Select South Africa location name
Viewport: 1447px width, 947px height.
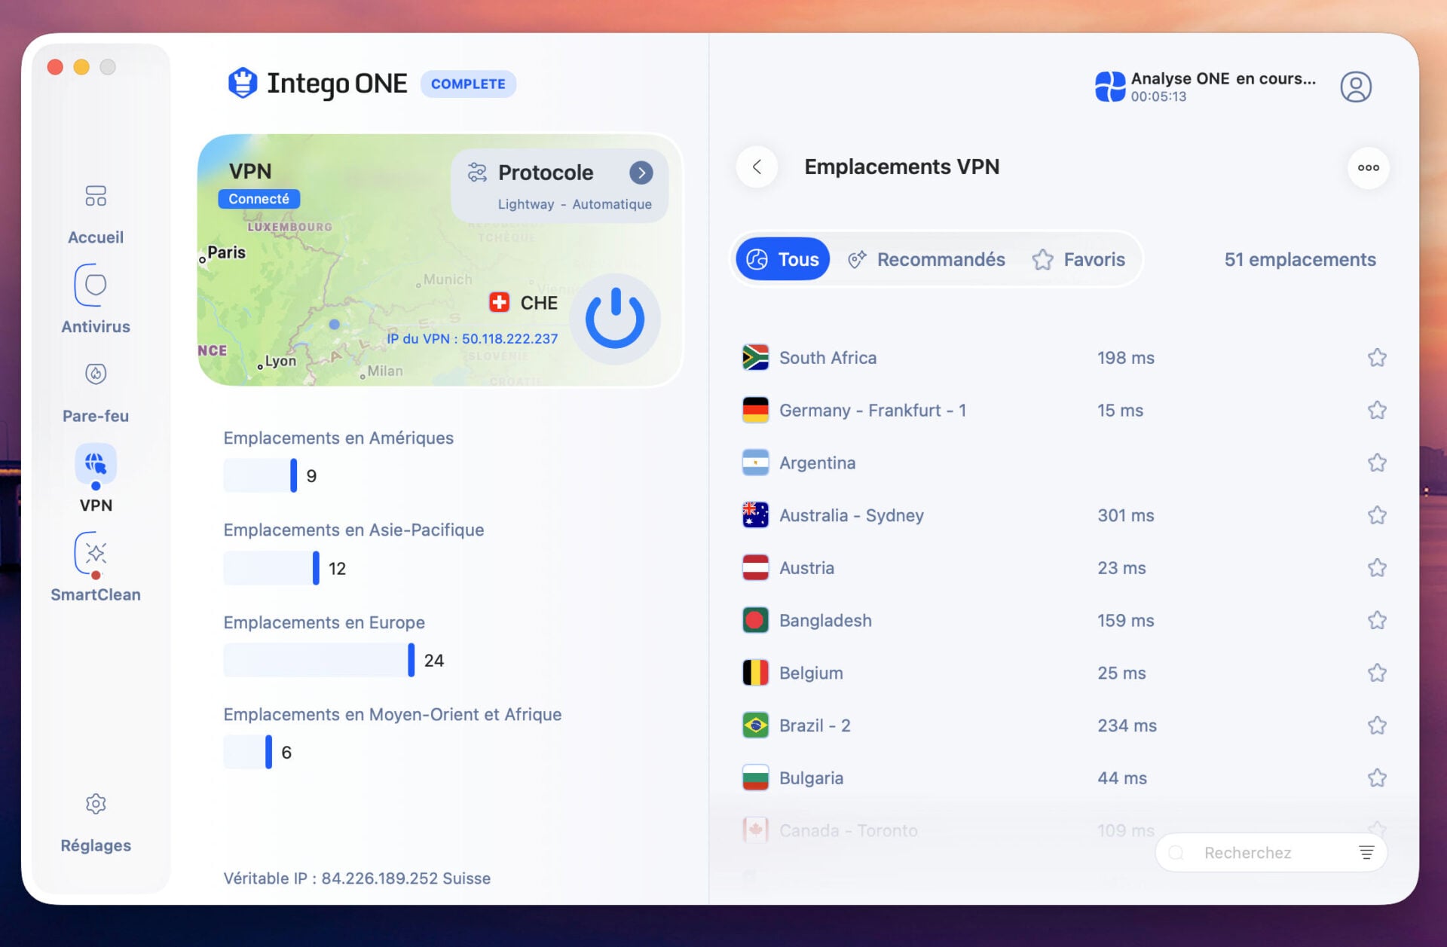[x=828, y=358]
